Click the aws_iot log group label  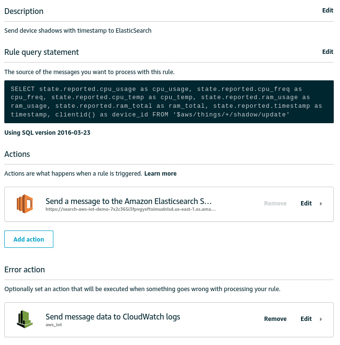pos(54,325)
